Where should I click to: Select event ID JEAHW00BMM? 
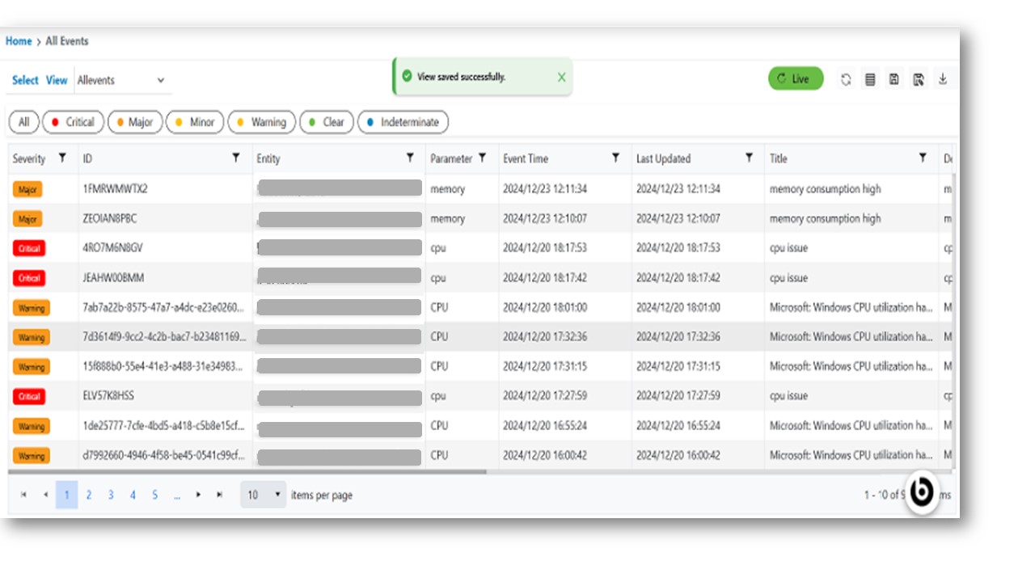(x=113, y=278)
